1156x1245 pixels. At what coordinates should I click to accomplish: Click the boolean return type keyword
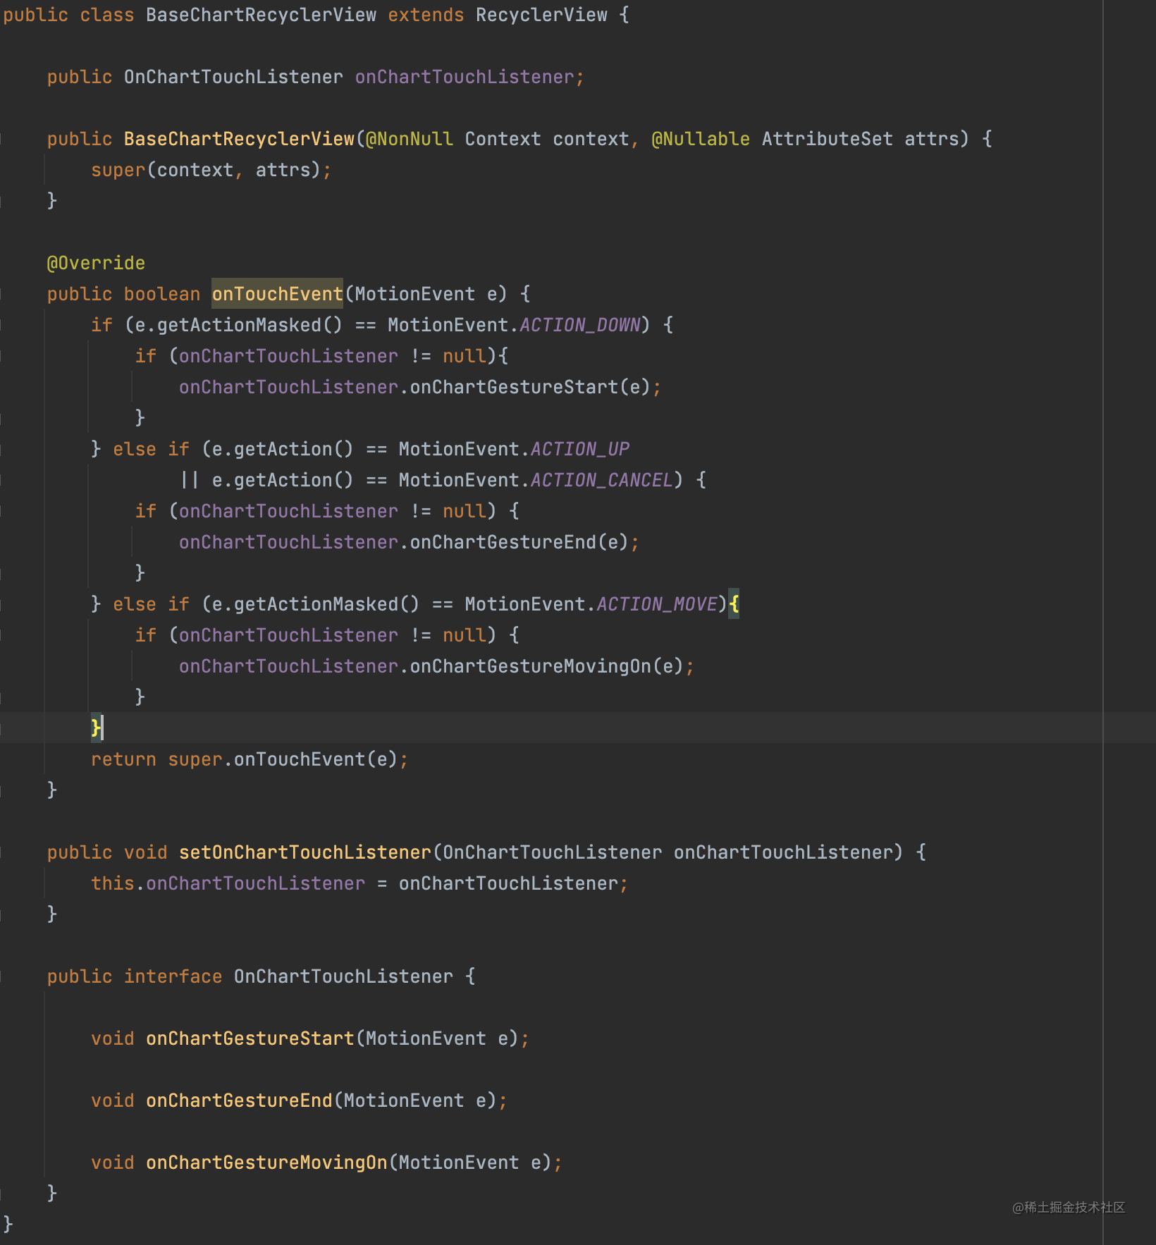click(x=162, y=294)
